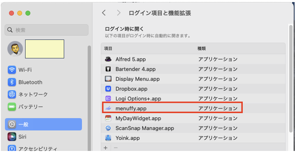Remove login item with minus button

point(116,148)
